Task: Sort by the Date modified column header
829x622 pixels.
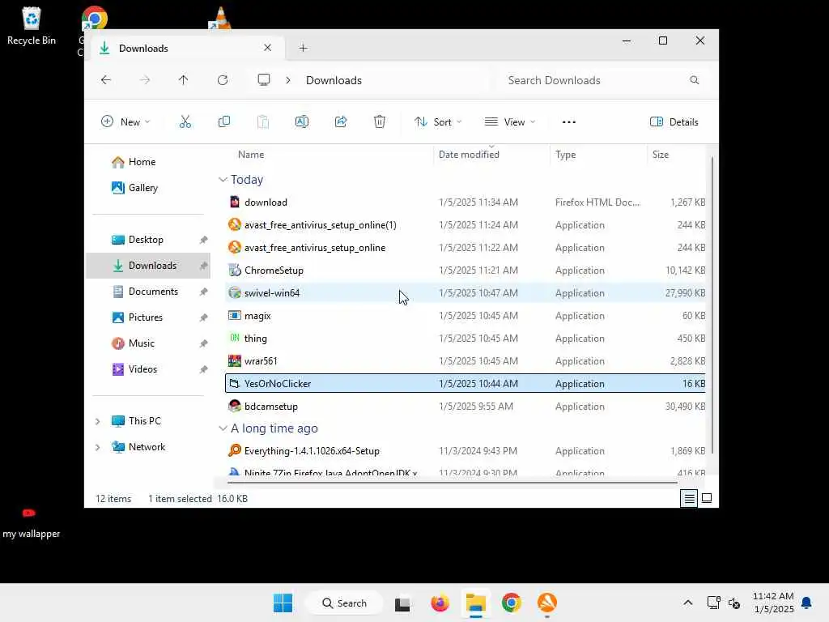Action: click(x=469, y=155)
